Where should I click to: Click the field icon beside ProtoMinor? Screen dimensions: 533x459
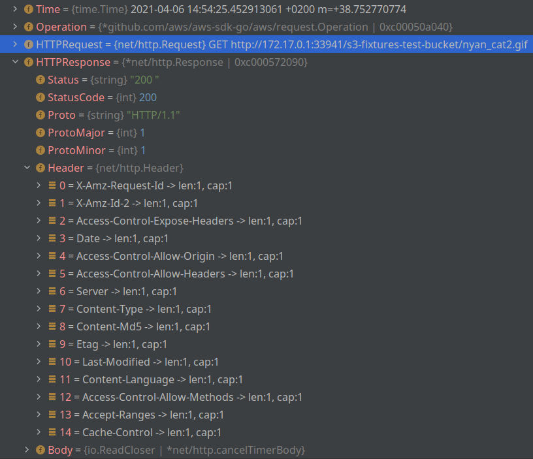click(40, 150)
